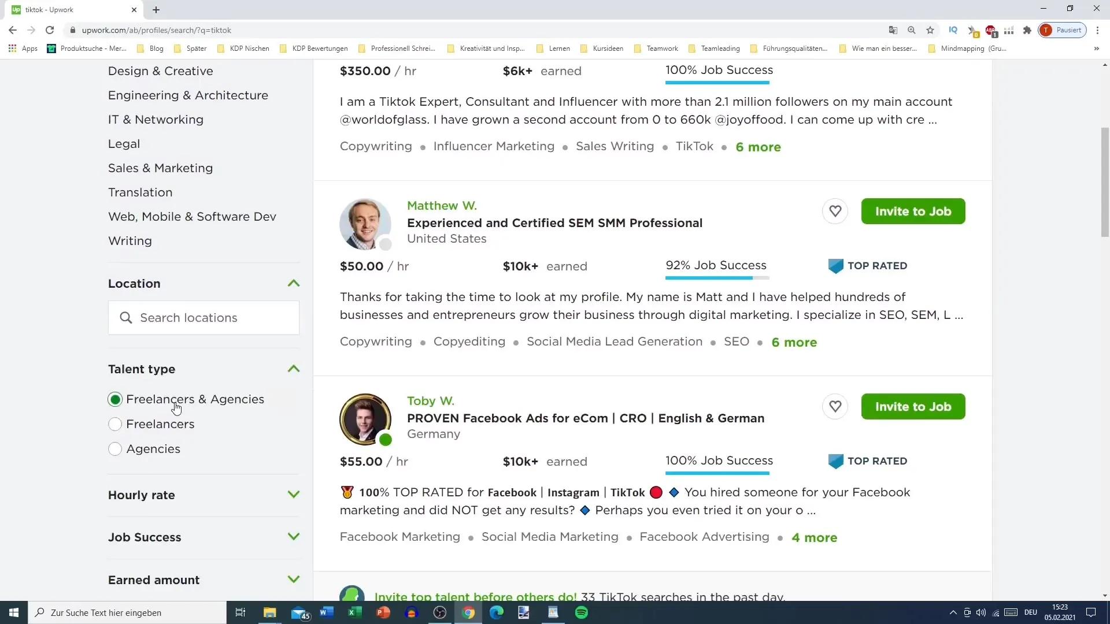This screenshot has height=624, width=1110.
Task: Choose Web, Mobile & Software Dev category
Action: coord(192,217)
